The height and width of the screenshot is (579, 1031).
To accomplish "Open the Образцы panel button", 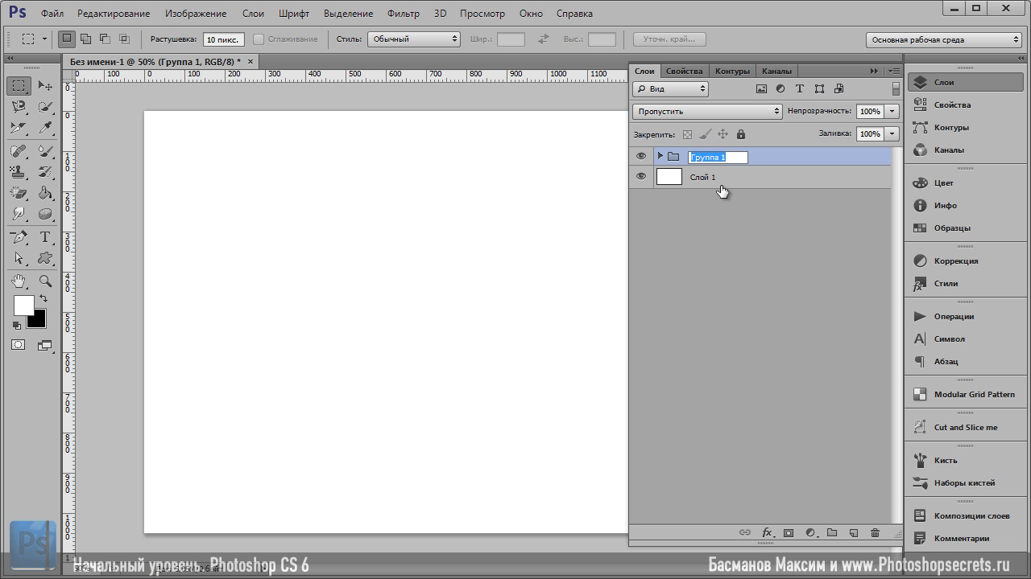I will (x=967, y=228).
